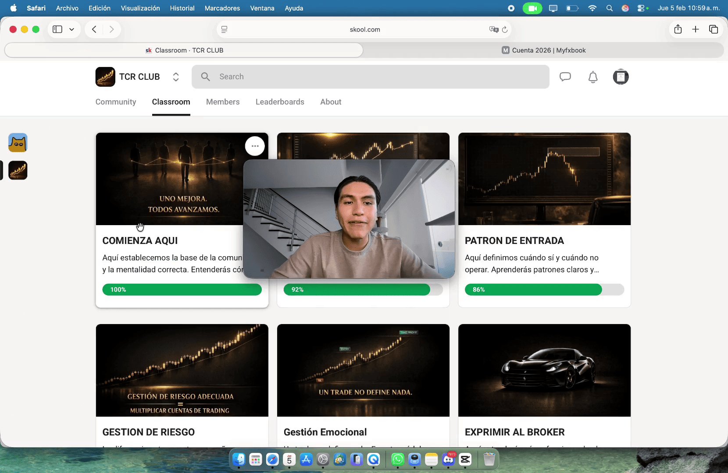728x473 pixels.
Task: Toggle the Safari sidebar
Action: [x=57, y=29]
